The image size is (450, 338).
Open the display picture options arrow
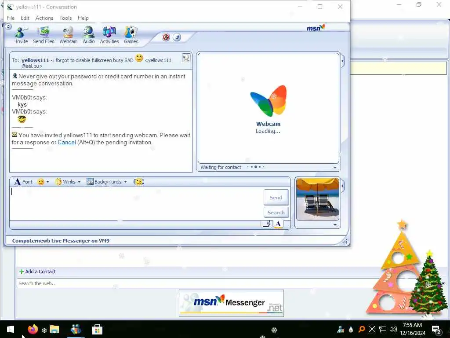(335, 225)
